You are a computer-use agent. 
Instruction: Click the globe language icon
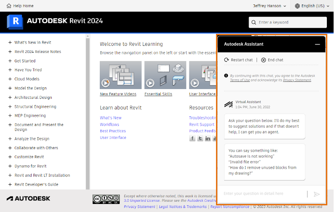coord(297,6)
